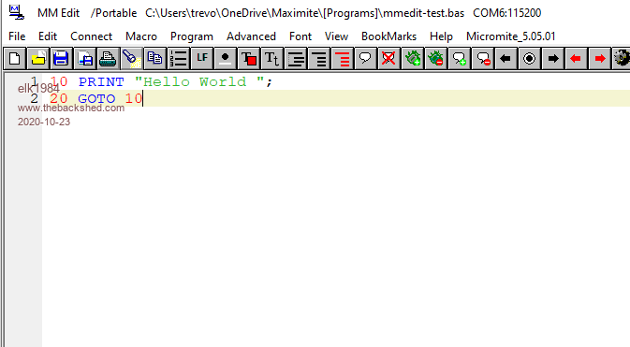Open the File menu

coord(17,36)
